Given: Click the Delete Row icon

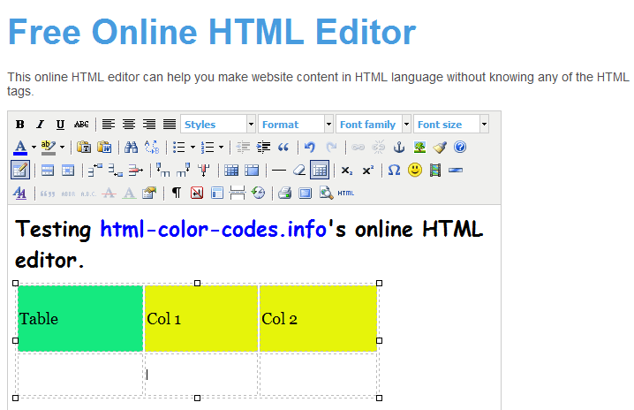Looking at the screenshot, I should (x=135, y=171).
